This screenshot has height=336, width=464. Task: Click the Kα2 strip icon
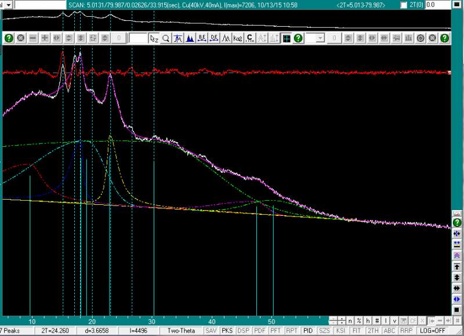(x=238, y=38)
